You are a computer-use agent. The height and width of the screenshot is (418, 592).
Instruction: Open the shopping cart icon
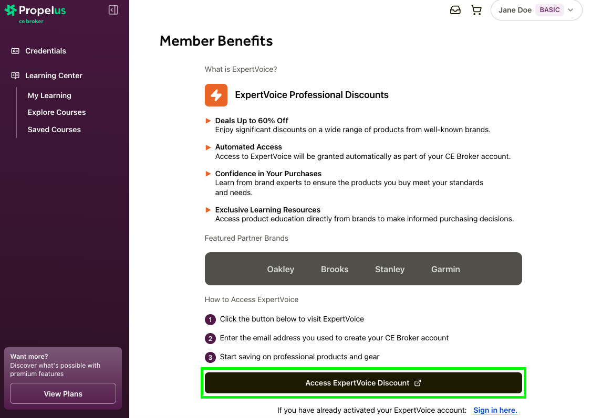476,10
